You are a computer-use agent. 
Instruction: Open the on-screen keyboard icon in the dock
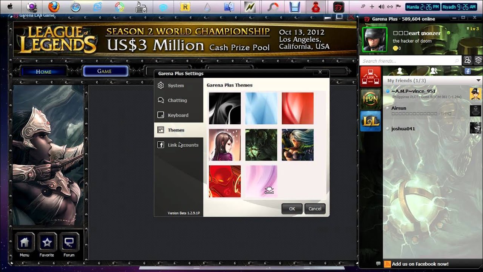[x=142, y=6]
